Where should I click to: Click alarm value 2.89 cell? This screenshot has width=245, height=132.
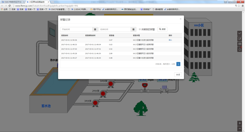point(111,53)
